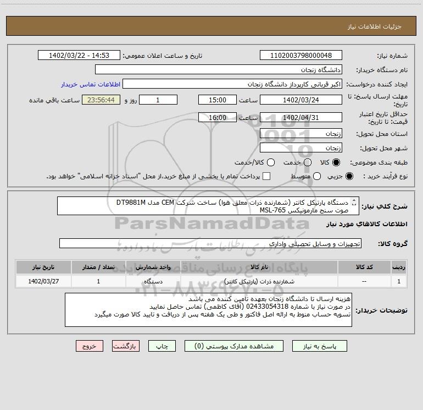Select the خدمت radio button
This screenshot has height=410, width=423.
point(308,162)
